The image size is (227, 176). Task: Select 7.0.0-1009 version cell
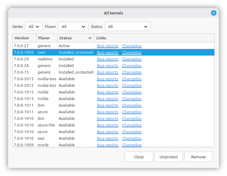[x=24, y=145]
